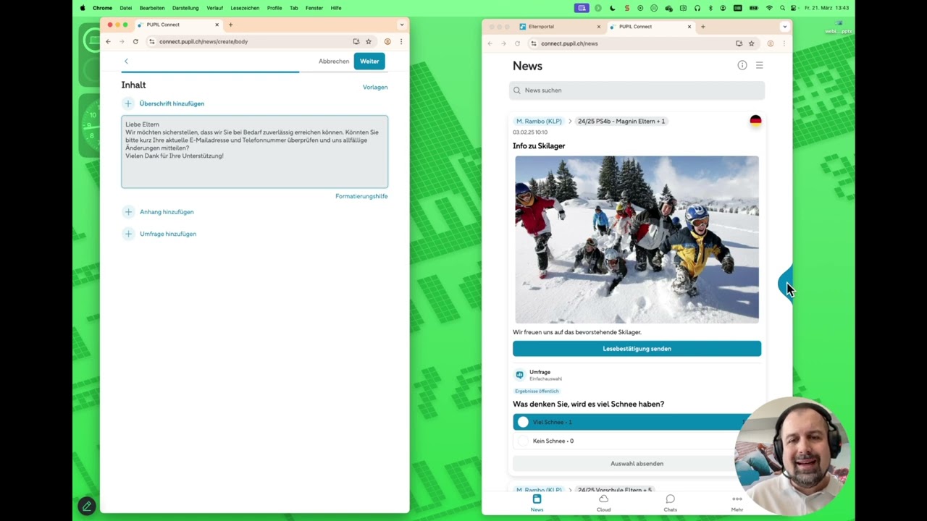Click plus icon for Überschrift hinzufügen
This screenshot has height=521, width=927.
[x=128, y=103]
